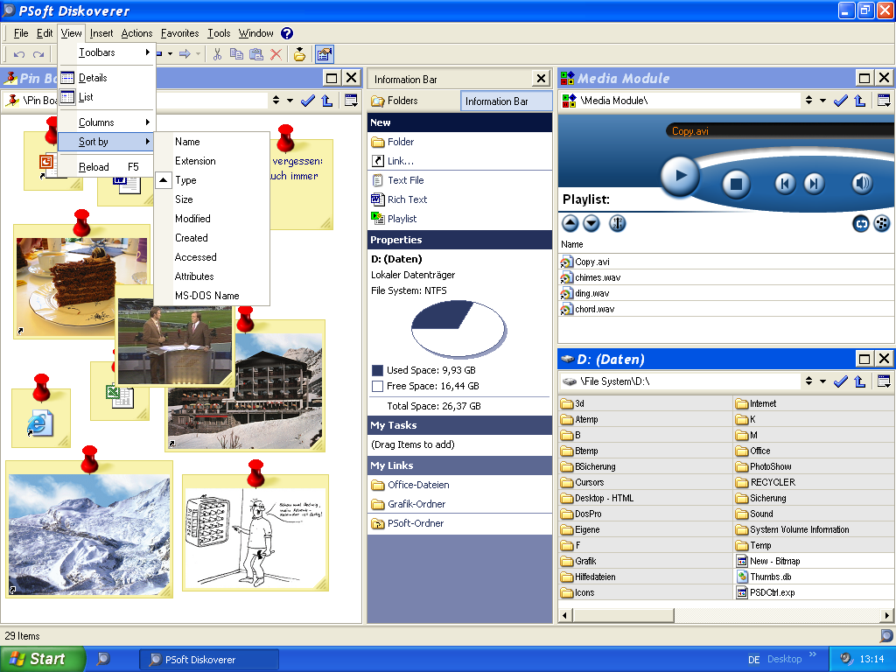This screenshot has width=896, height=672.
Task: Click the Paste icon in toolbar
Action: tap(255, 54)
